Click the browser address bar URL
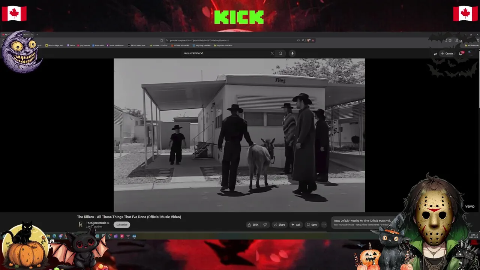 point(199,40)
